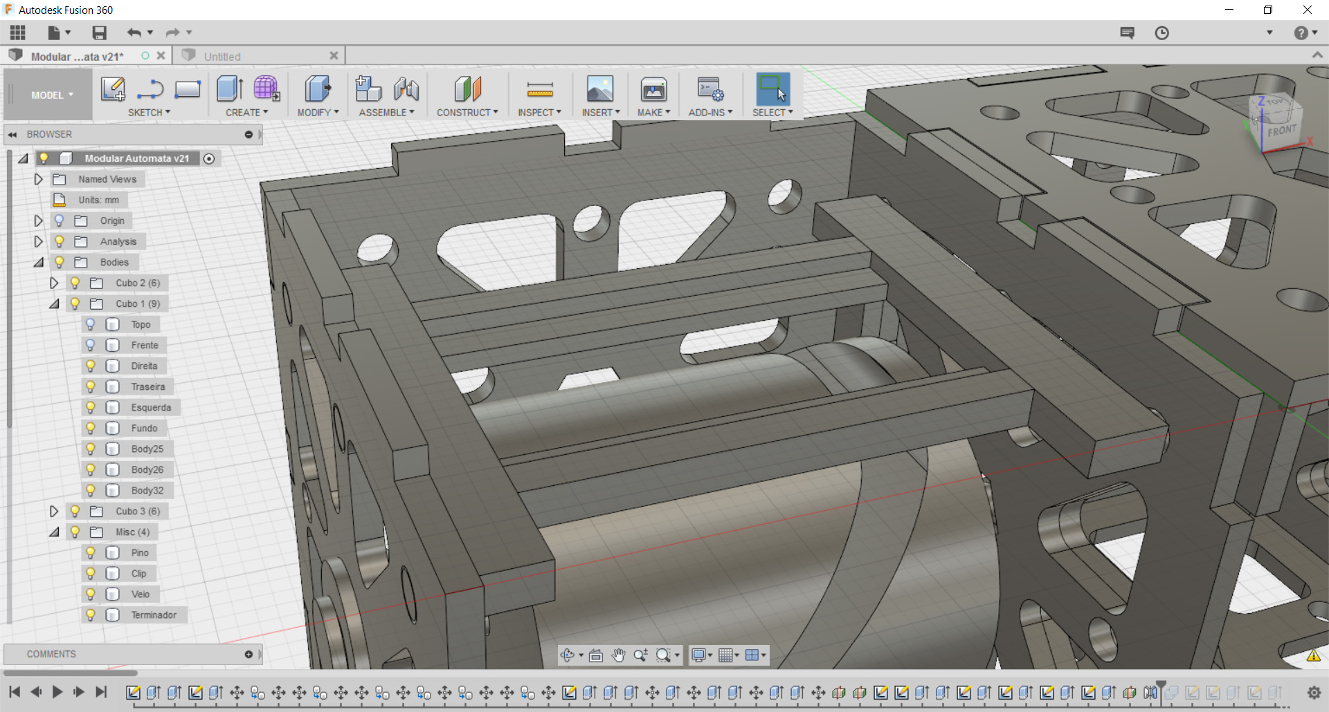This screenshot has width=1329, height=712.
Task: Select the Pan hand tool
Action: [618, 655]
